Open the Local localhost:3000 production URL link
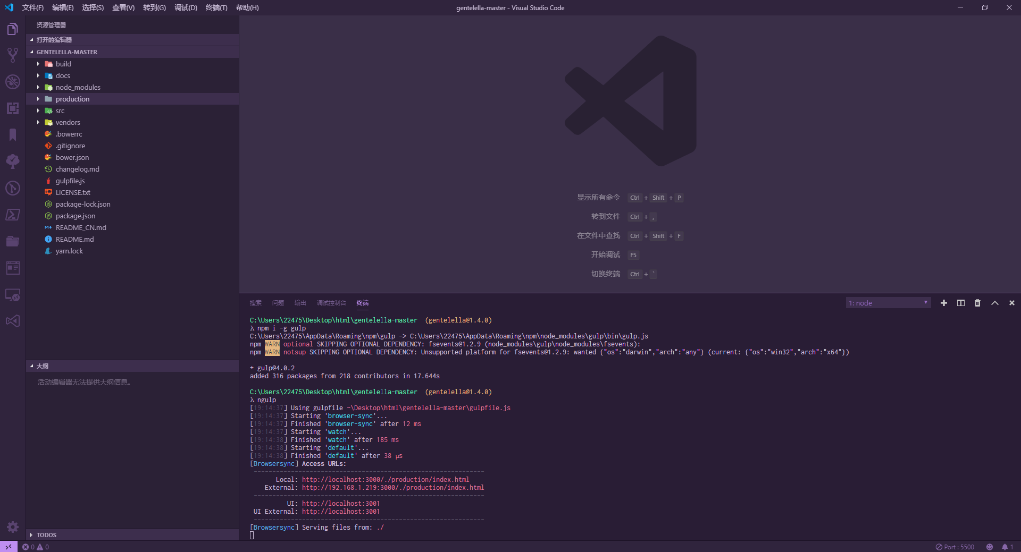The width and height of the screenshot is (1021, 552). coord(386,480)
